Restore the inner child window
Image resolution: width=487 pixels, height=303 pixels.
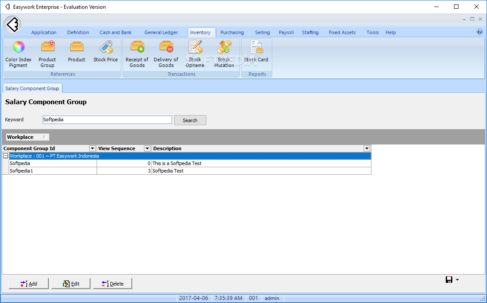coord(472,19)
